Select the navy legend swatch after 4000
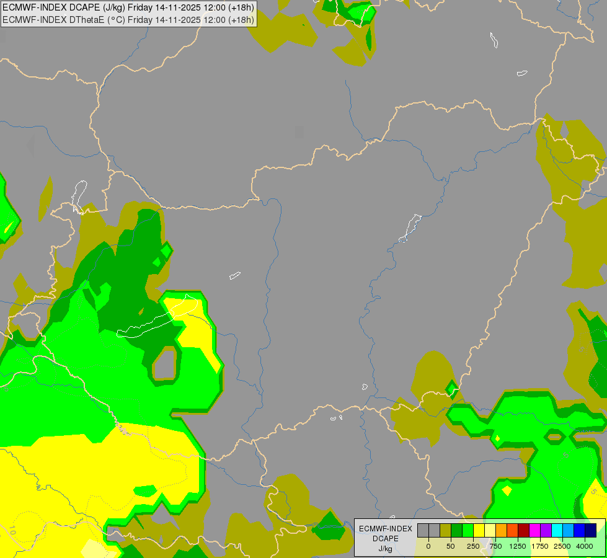 pos(590,530)
